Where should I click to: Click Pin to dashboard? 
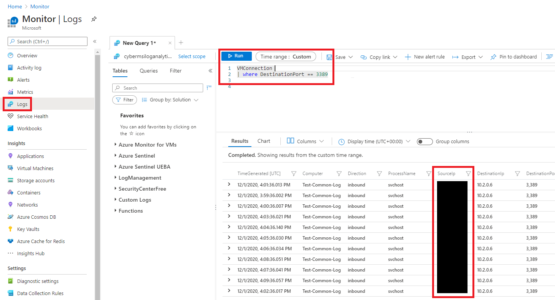tap(514, 57)
